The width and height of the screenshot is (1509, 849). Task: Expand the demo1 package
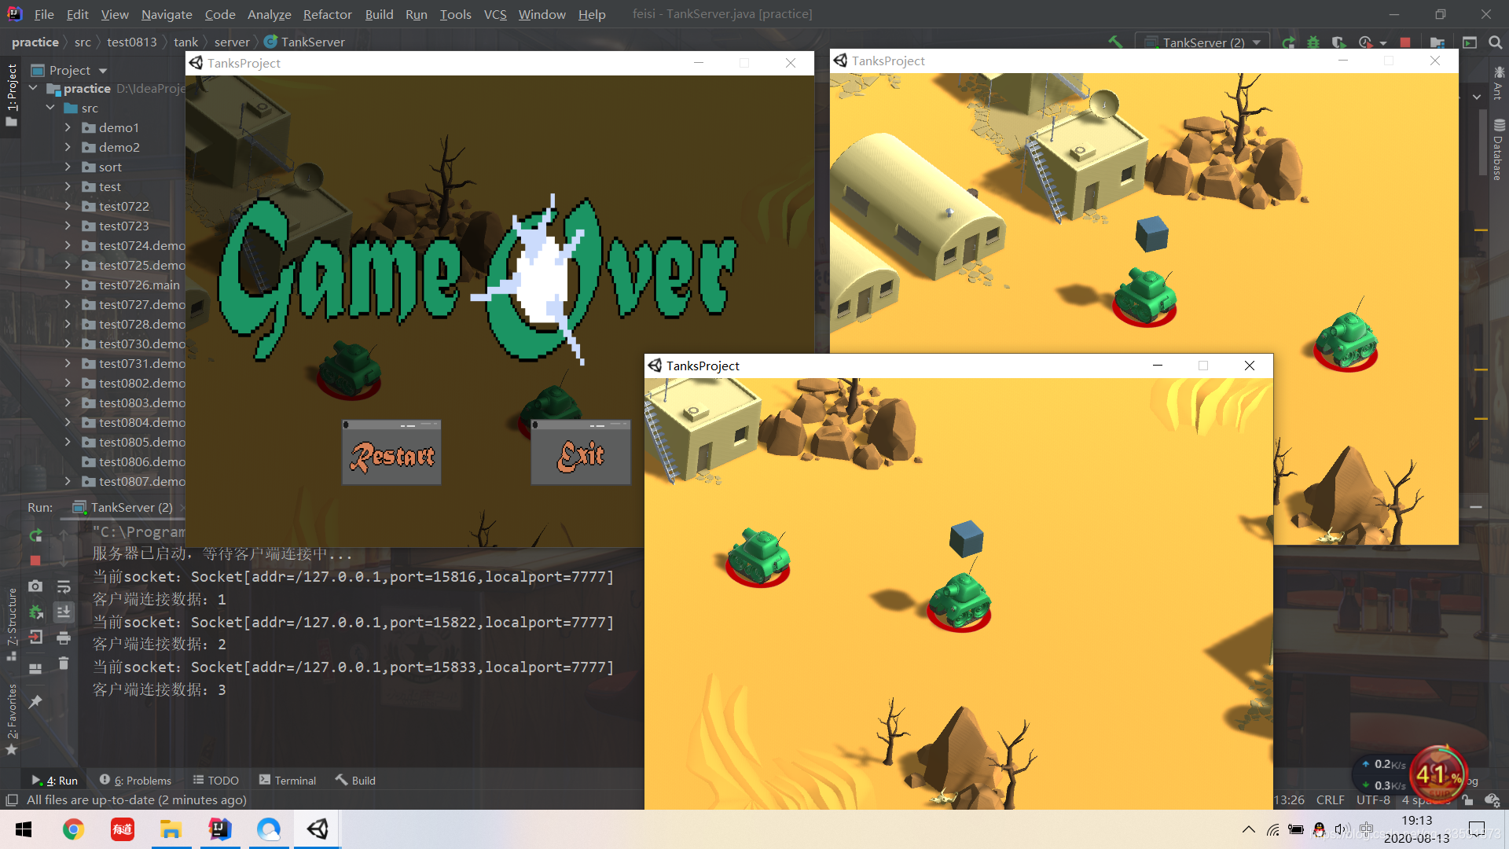coord(68,127)
